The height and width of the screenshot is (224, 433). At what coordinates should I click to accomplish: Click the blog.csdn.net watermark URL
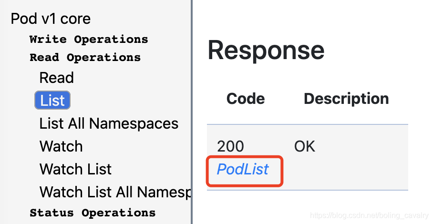tap(369, 215)
